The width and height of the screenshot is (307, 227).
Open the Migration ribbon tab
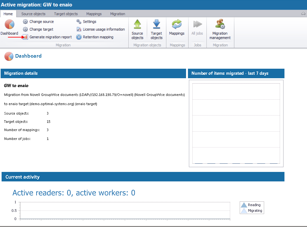point(117,14)
